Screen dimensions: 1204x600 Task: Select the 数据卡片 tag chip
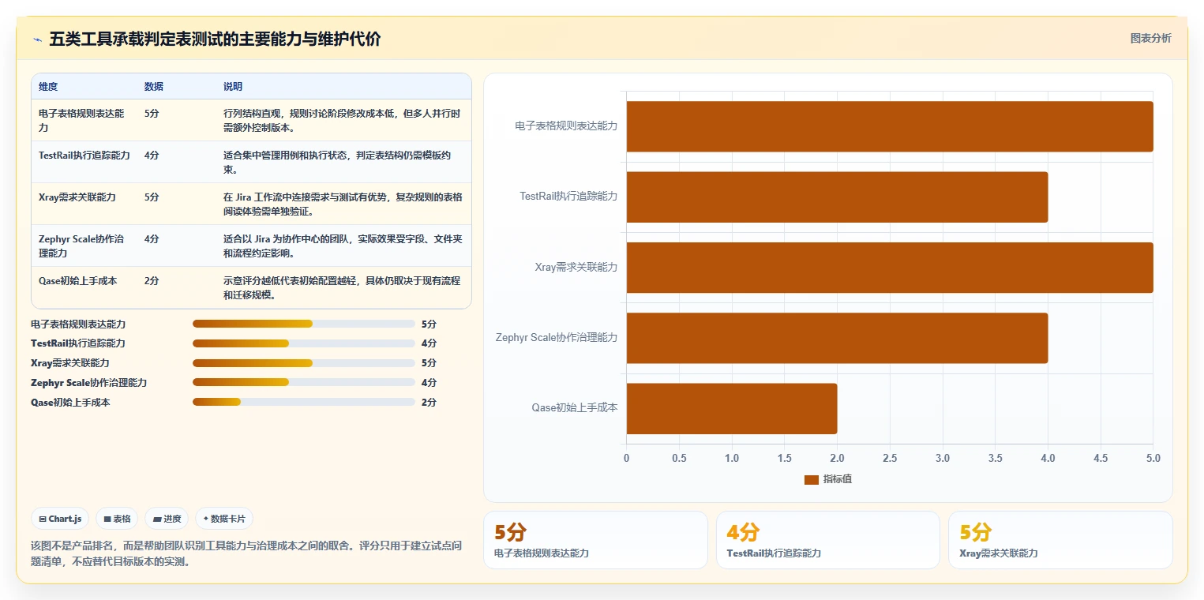tap(224, 519)
